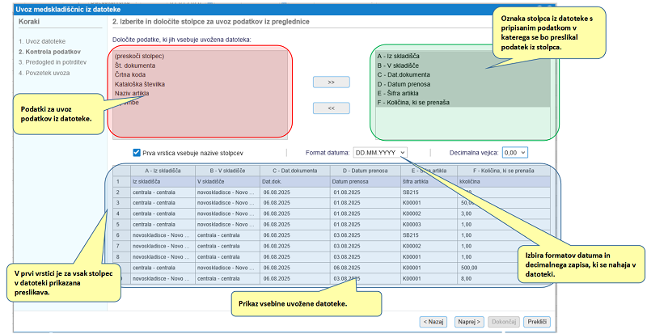
Task: Select 'A - Iz skladišča' mapped column
Action: (x=404, y=56)
